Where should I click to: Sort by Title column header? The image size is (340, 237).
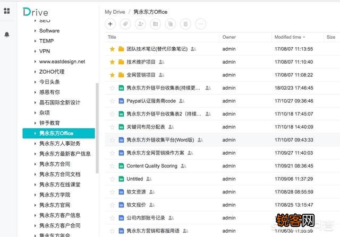pyautogui.click(x=112, y=37)
